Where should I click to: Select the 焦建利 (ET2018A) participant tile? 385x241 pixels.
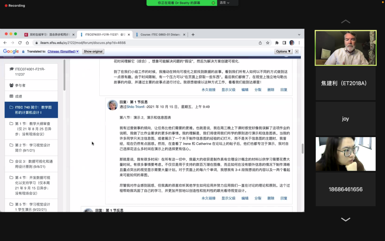coord(346,83)
